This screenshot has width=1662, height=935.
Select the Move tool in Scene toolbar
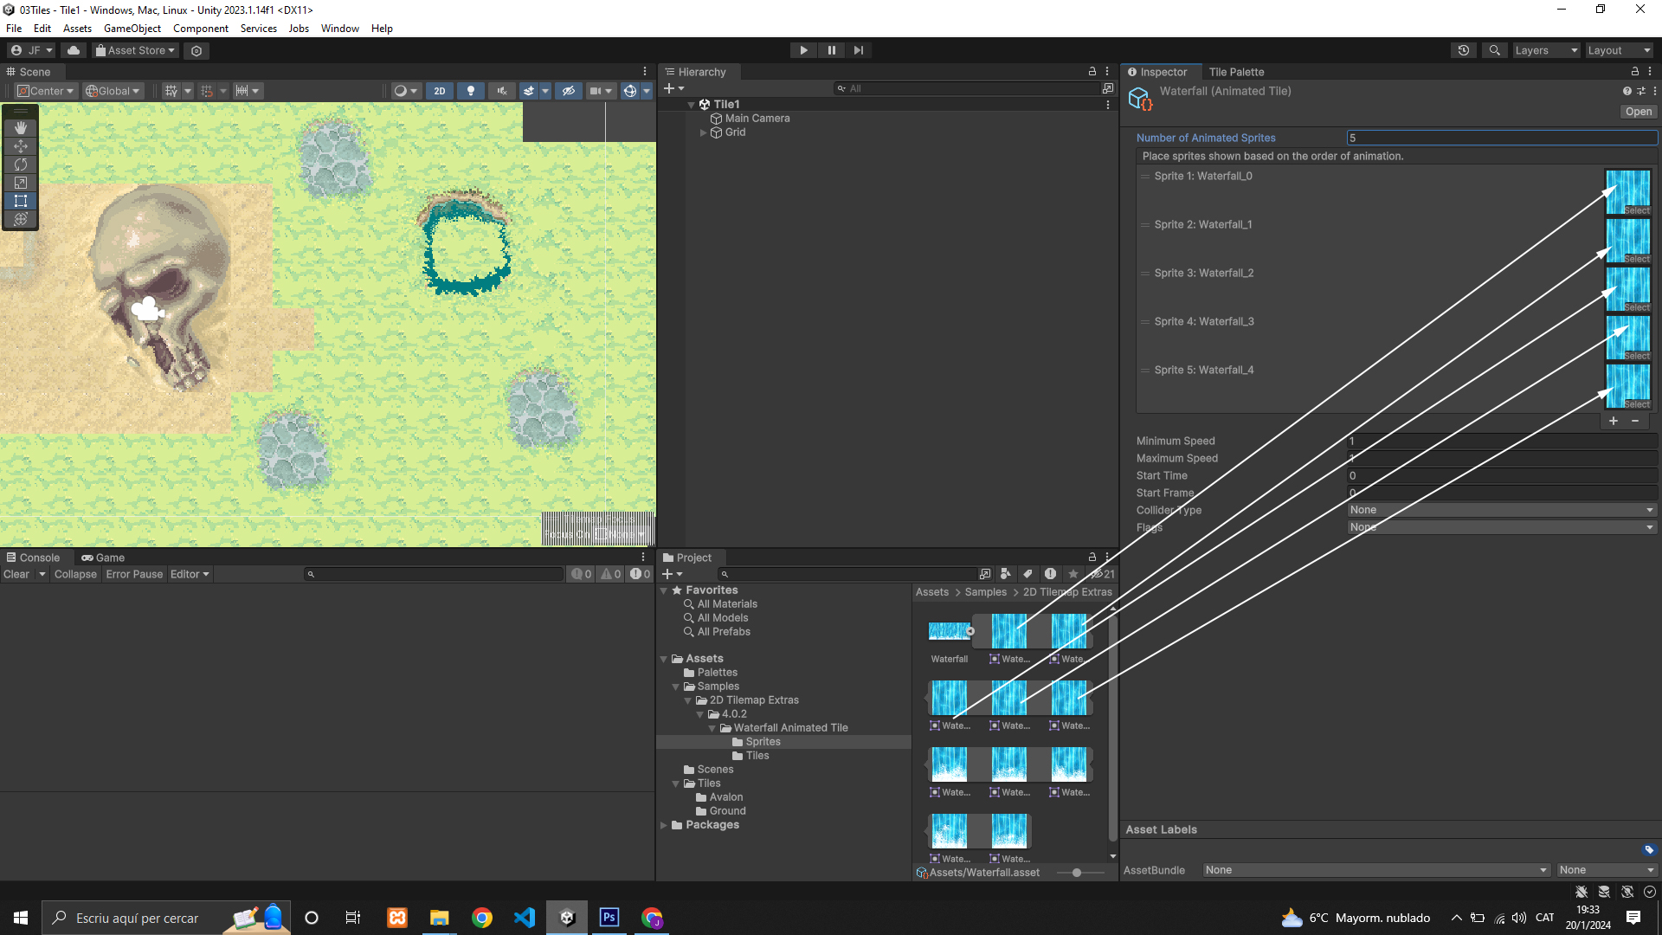click(21, 145)
